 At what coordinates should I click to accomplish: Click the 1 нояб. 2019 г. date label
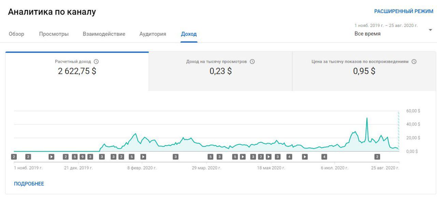(28, 168)
